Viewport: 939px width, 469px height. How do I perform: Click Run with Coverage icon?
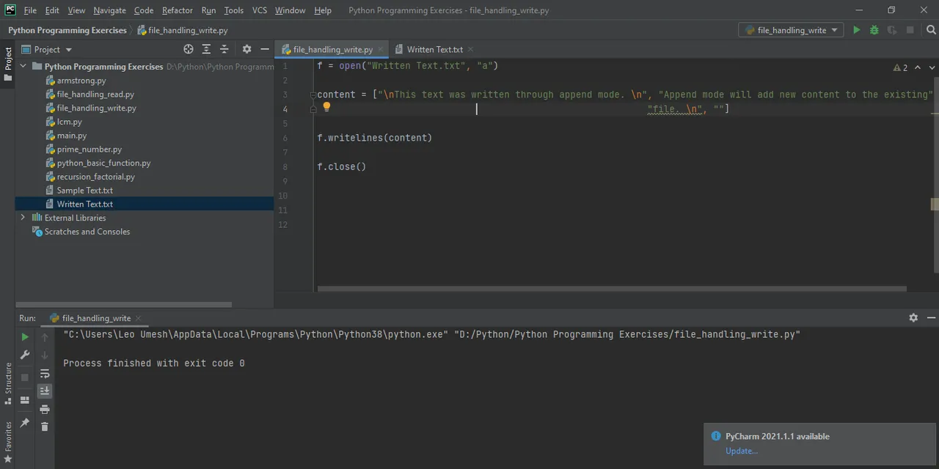click(892, 30)
